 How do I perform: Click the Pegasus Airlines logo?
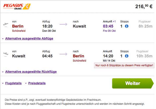(x=17, y=6)
